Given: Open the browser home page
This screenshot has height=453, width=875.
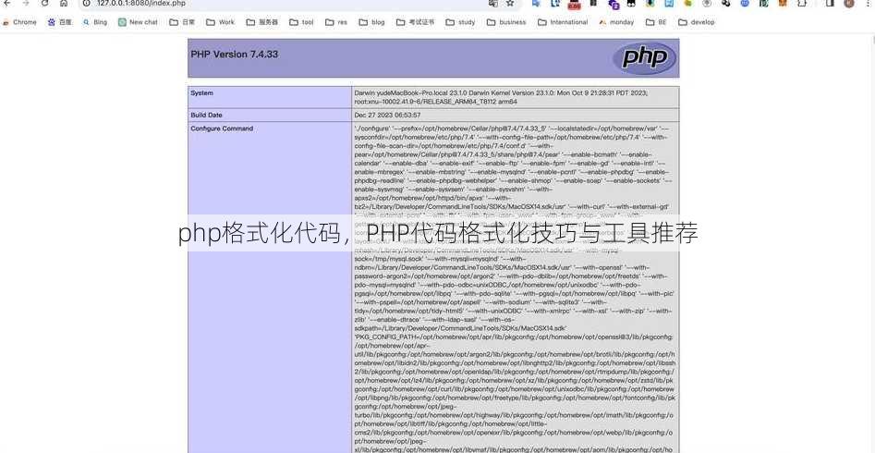Looking at the screenshot, I should (x=64, y=3).
